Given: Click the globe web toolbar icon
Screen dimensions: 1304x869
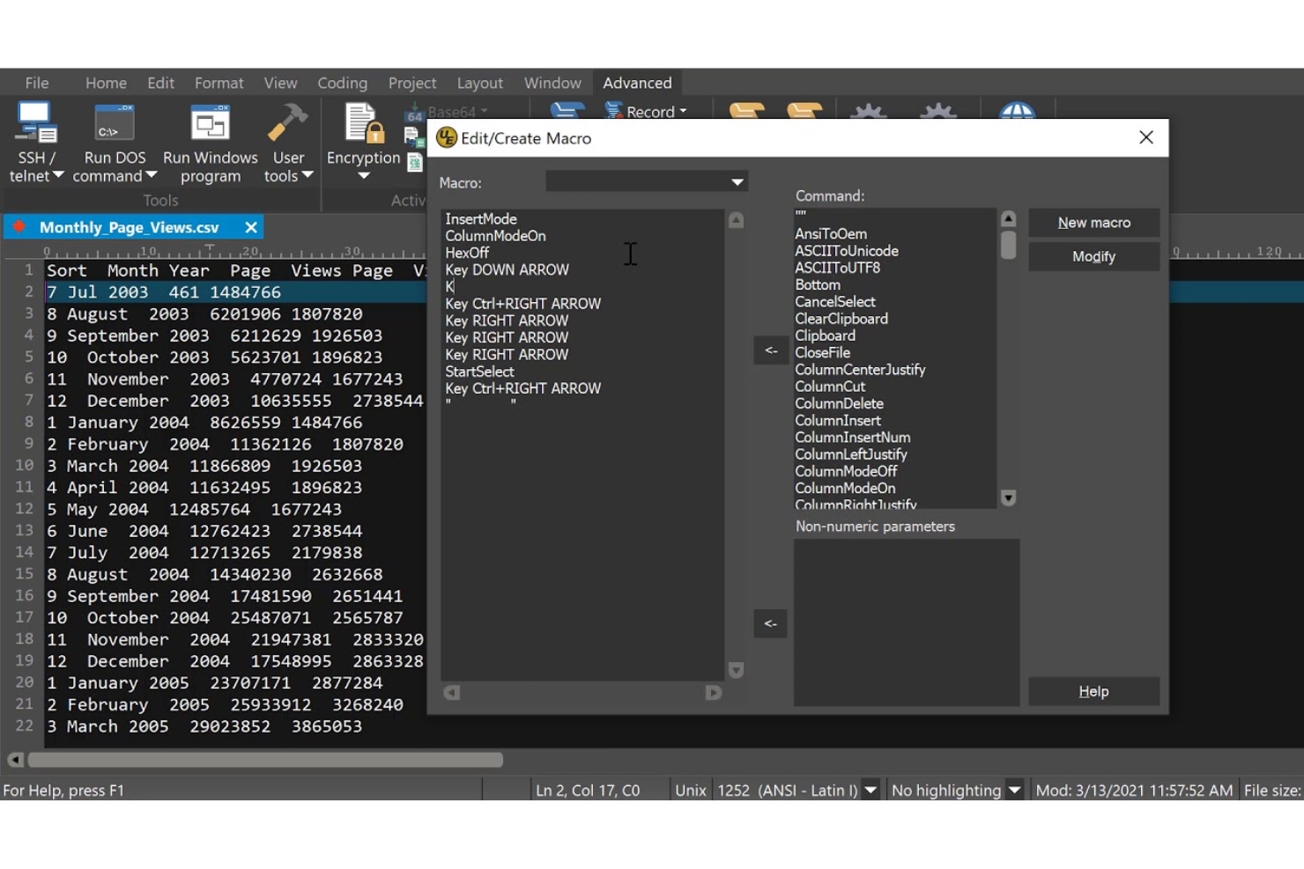Looking at the screenshot, I should pos(1017,112).
